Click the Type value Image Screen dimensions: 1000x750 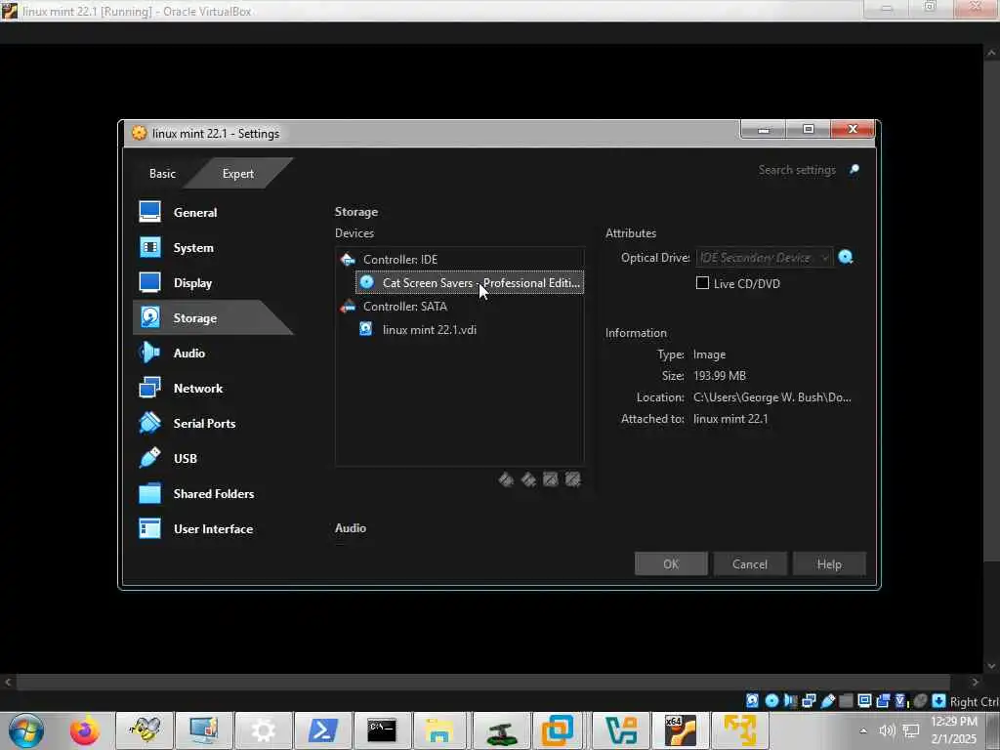click(x=709, y=354)
